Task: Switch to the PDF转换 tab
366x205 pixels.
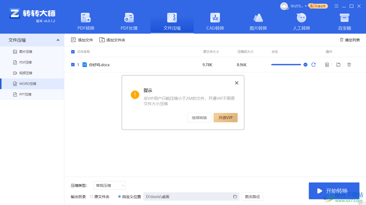Action: point(86,21)
